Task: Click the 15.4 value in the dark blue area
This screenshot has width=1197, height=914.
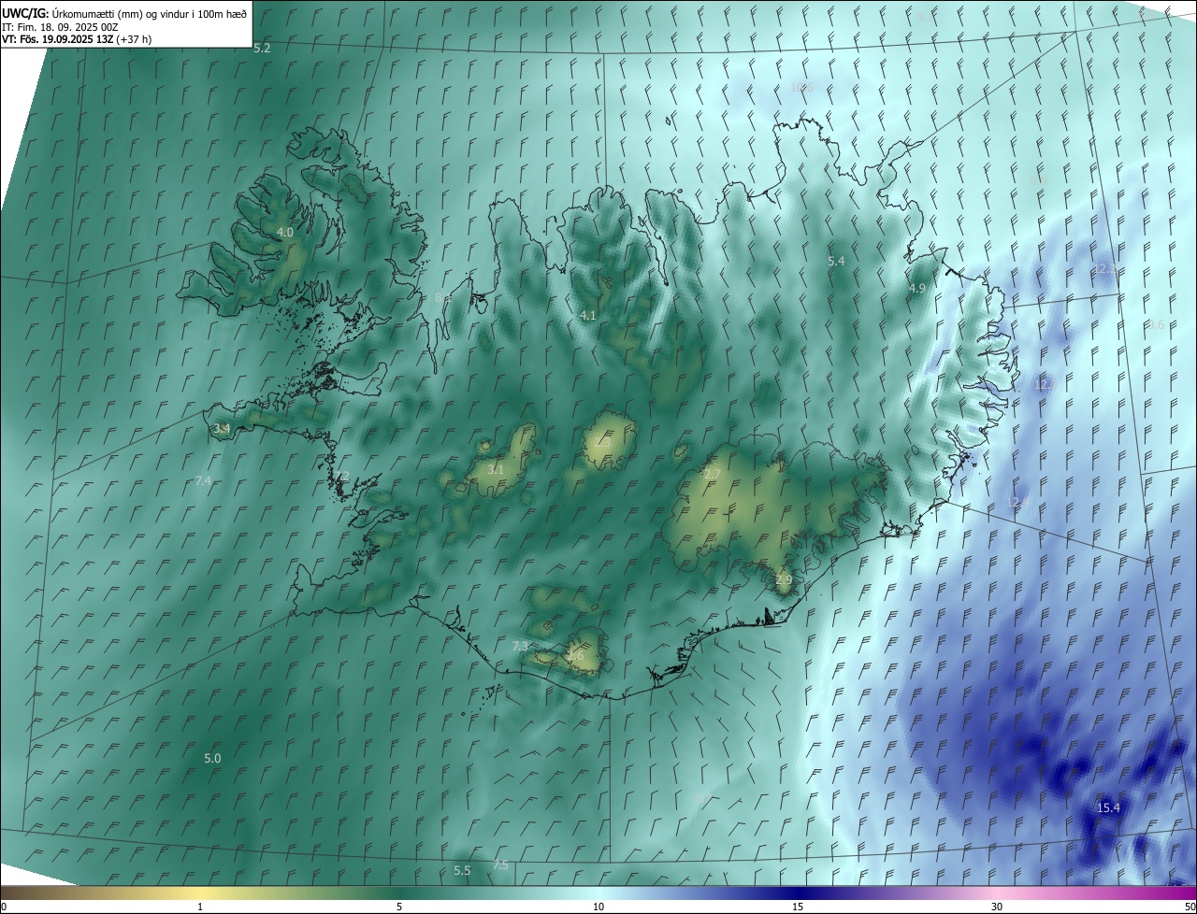Action: 1108,807
